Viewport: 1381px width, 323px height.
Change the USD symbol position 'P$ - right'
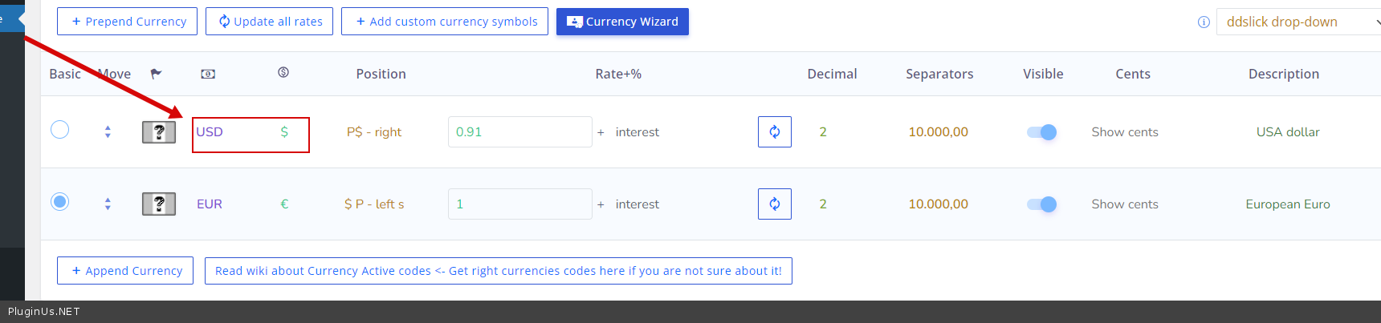374,132
